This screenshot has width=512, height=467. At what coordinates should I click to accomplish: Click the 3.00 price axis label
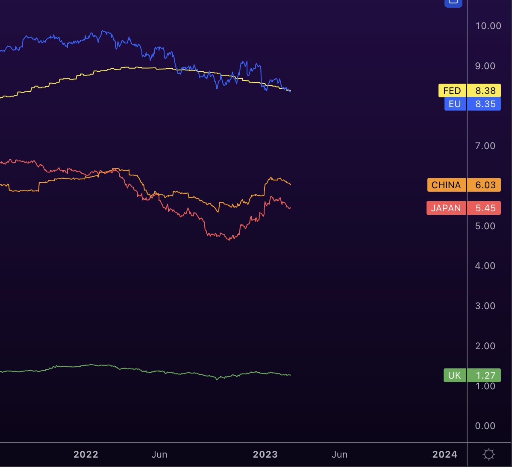tap(485, 306)
